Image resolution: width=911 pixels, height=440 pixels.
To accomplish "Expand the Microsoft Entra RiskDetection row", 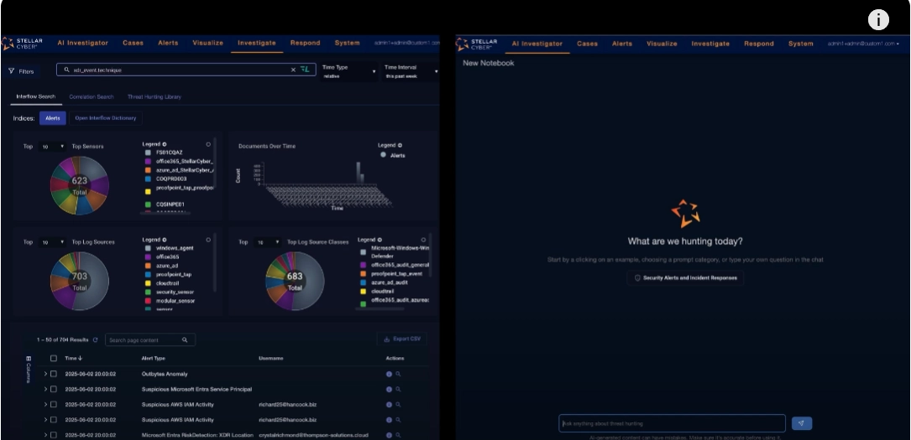I will coord(45,435).
